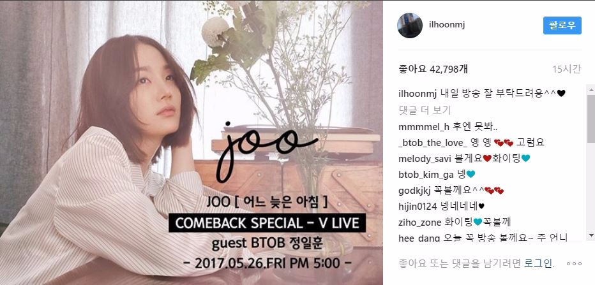Open the three-dot more options menu
Image resolution: width=595 pixels, height=285 pixels.
[x=574, y=263]
